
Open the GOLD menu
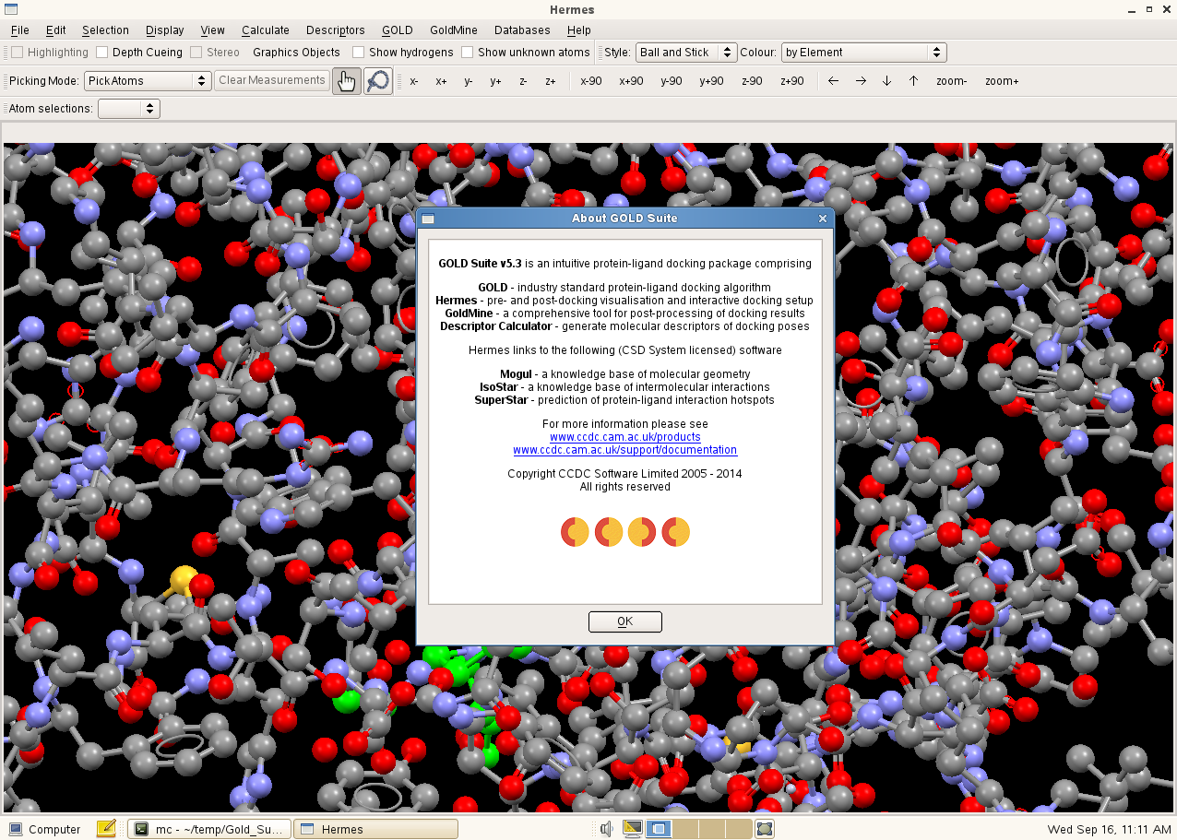coord(398,30)
